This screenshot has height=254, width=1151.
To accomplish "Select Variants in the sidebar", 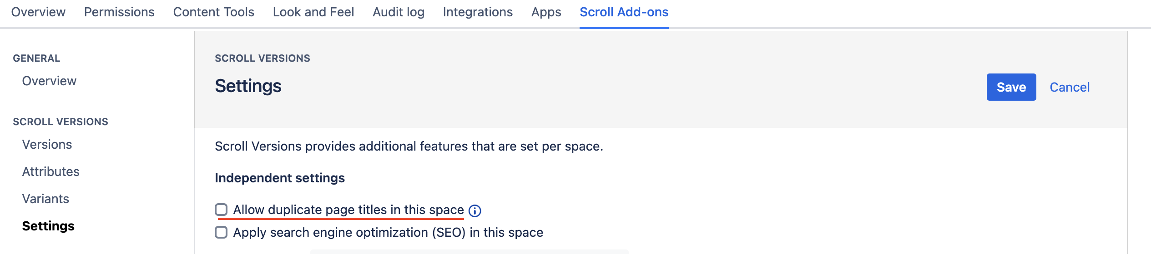I will pyautogui.click(x=45, y=199).
